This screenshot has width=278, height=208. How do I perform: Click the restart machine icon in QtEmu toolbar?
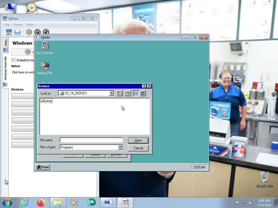[46, 32]
